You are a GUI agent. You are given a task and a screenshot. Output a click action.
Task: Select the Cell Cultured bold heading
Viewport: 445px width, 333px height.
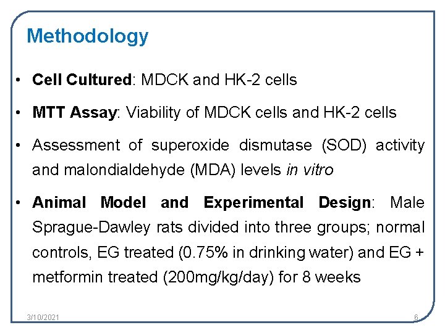click(82, 80)
